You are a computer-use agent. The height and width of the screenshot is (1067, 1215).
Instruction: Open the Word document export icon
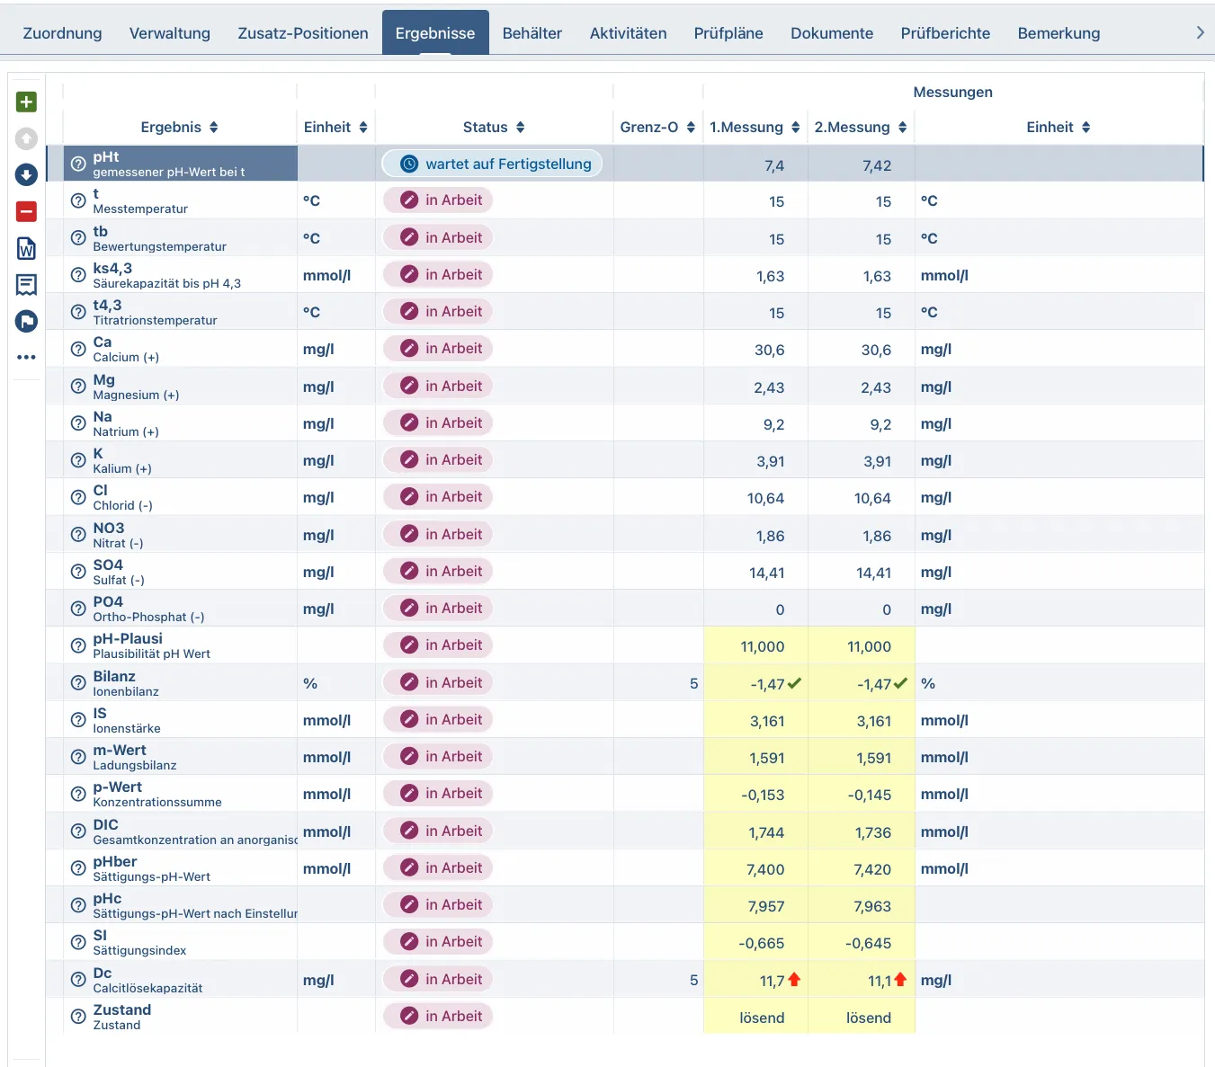[x=26, y=248]
